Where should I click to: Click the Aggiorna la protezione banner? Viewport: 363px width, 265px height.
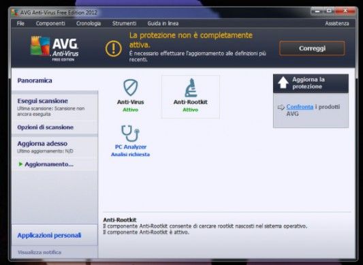click(311, 83)
